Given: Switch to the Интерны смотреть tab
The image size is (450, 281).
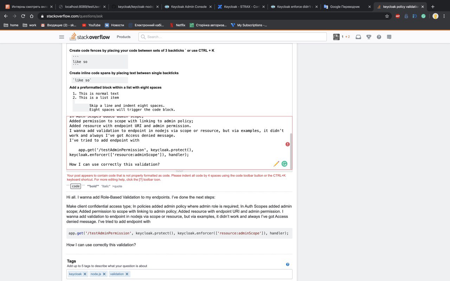Looking at the screenshot, I should click(30, 7).
